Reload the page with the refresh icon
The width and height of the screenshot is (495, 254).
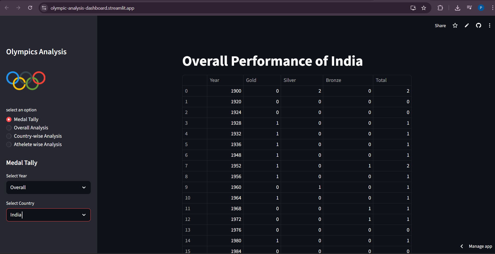(x=30, y=8)
